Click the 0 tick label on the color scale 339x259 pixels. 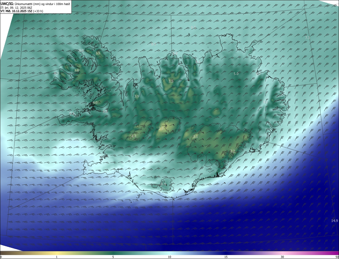coord(1,257)
